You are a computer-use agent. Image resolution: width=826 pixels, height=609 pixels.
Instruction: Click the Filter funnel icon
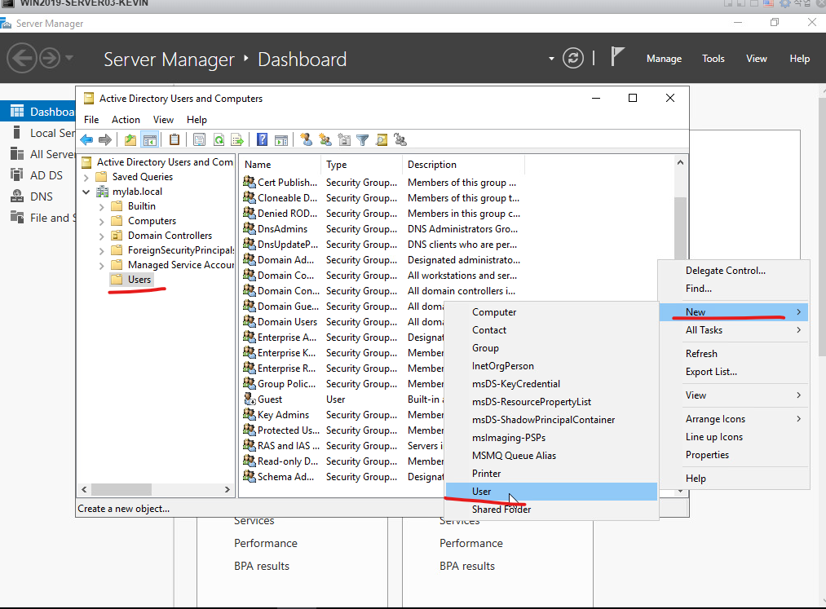(x=362, y=139)
